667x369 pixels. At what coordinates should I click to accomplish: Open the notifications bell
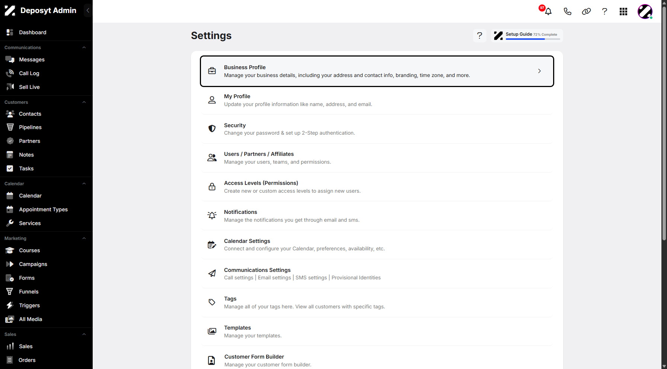point(548,12)
